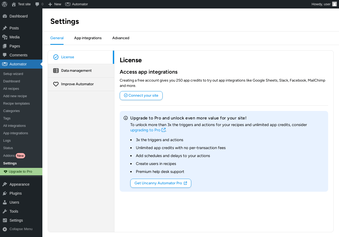
Task: Open App integrations in the sidebar submenu
Action: tap(21, 133)
